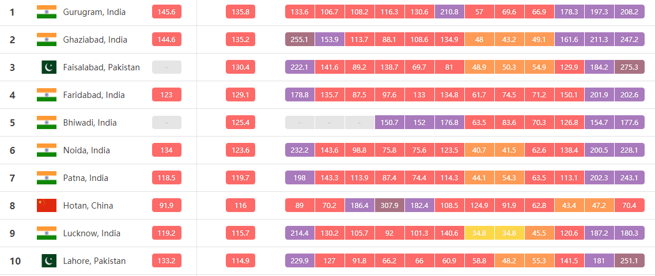Screen dimensions: 655x276
Task: Click the 125.4 average value for Bhiwadi
Action: [240, 123]
